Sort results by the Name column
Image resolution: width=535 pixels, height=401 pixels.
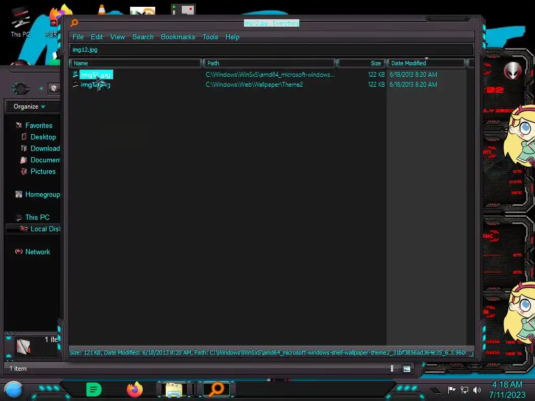135,63
